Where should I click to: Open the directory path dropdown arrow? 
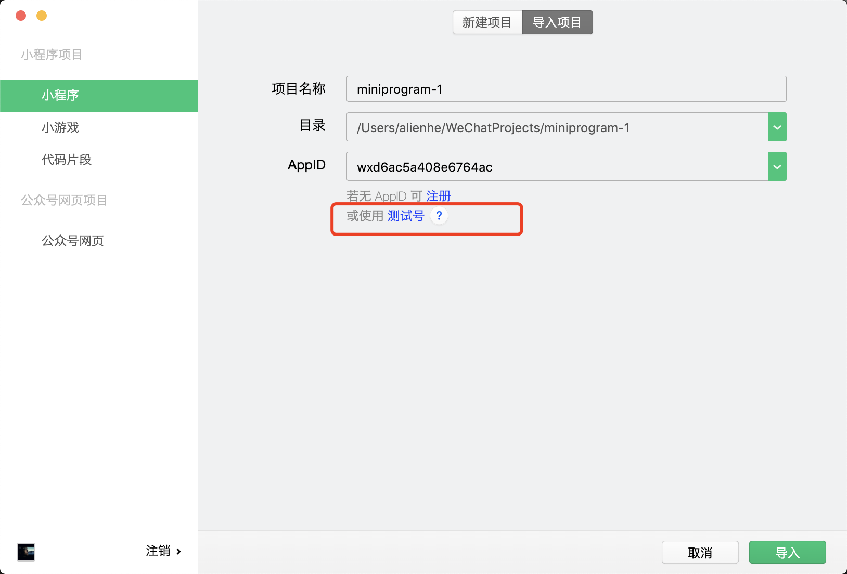(x=777, y=127)
